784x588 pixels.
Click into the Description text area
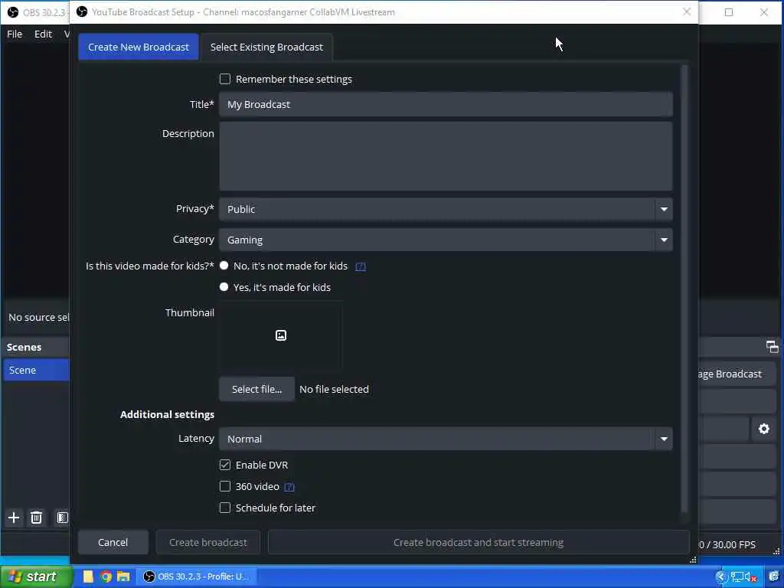click(x=446, y=156)
